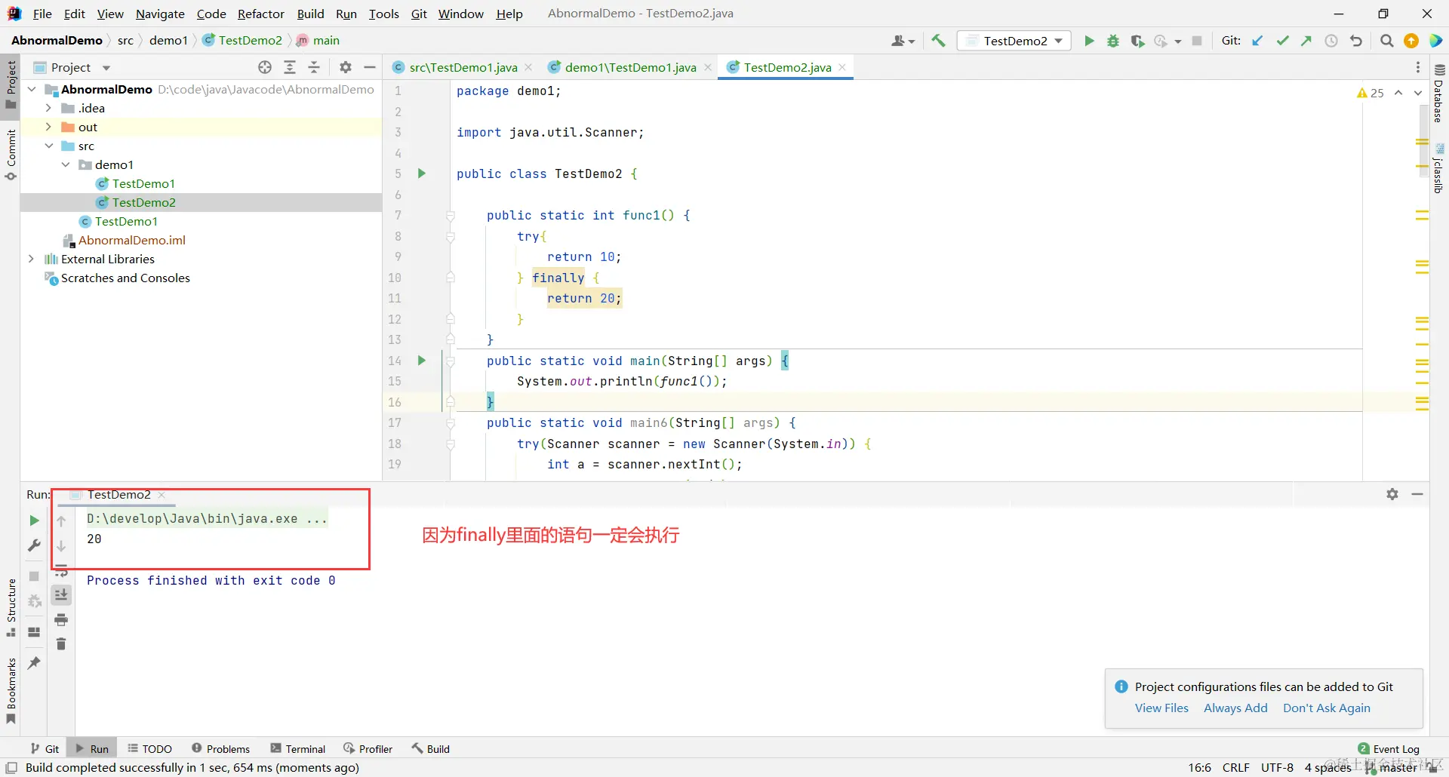Roll back changes with the undo arrow

point(1356,41)
